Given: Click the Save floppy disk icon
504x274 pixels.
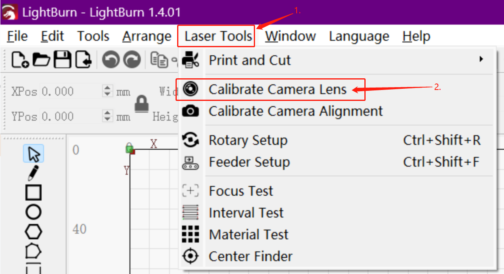Looking at the screenshot, I should click(63, 60).
